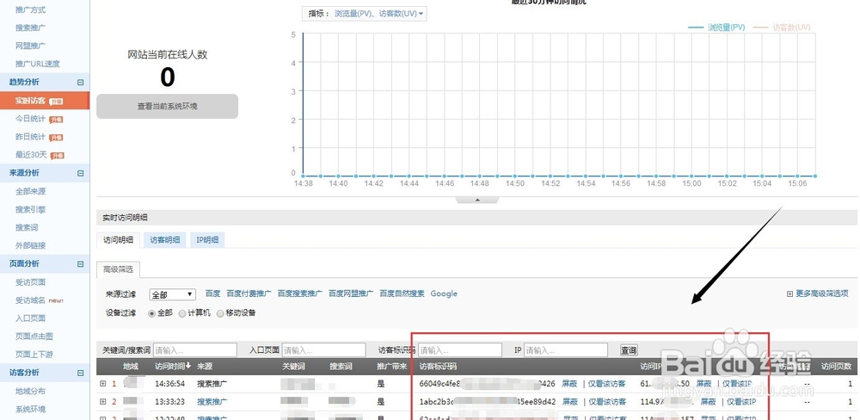This screenshot has height=420, width=860.
Task: Open 搜索词 in sidebar
Action: 27,227
